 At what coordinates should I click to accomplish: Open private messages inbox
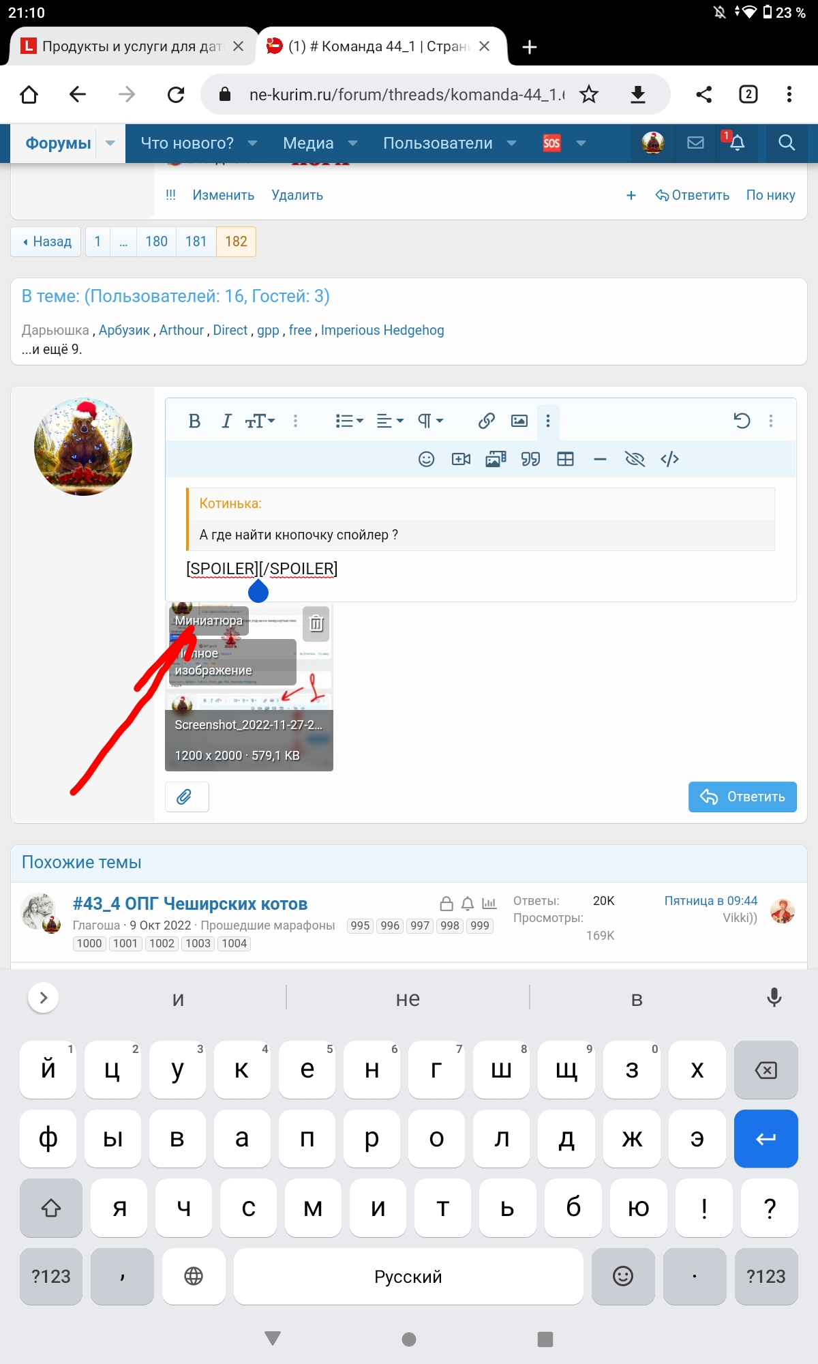click(695, 143)
